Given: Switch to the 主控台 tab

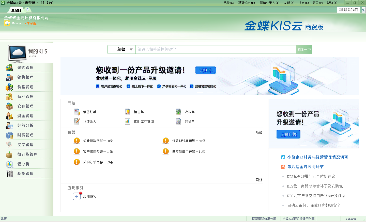Looking at the screenshot, I should point(16,10).
